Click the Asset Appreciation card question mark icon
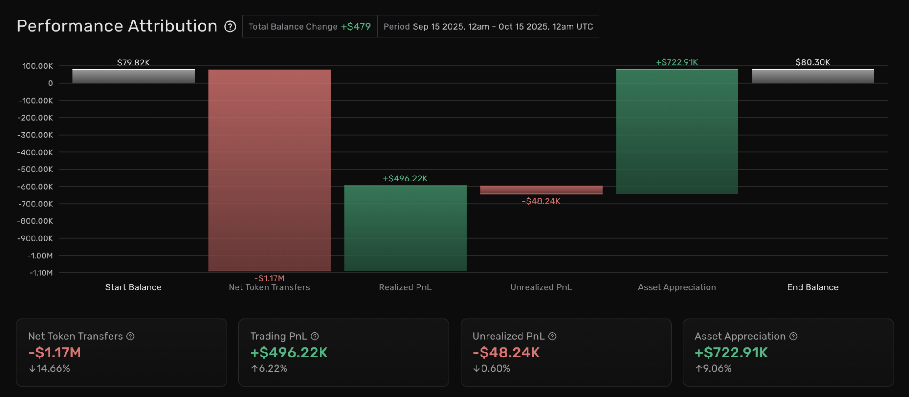This screenshot has width=909, height=397. click(793, 337)
